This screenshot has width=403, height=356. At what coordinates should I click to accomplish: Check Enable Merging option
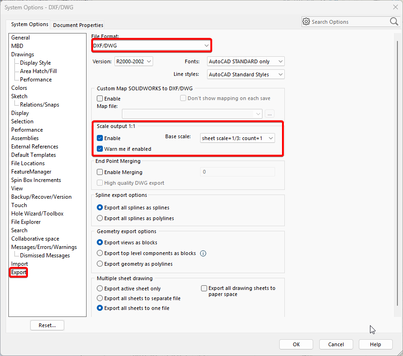(100, 172)
